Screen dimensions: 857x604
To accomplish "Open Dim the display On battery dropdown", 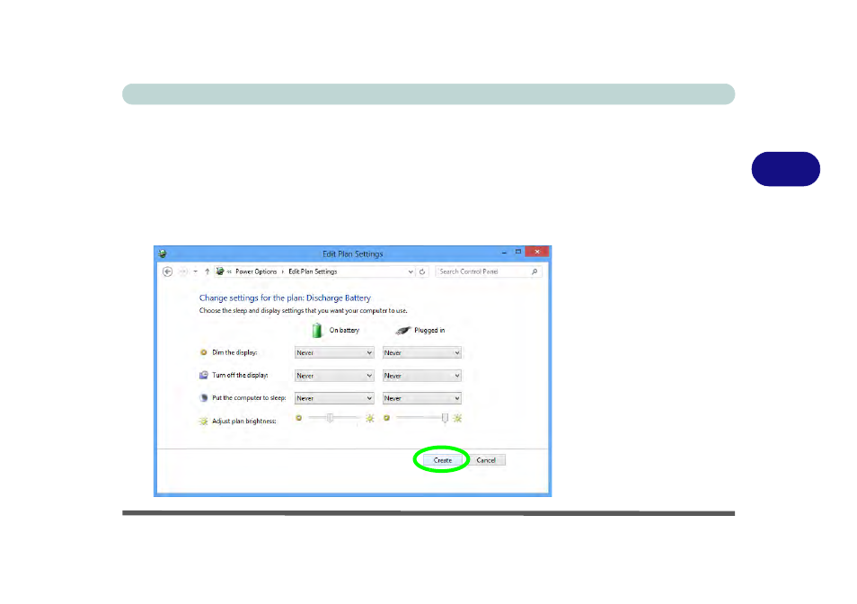I will (x=334, y=353).
